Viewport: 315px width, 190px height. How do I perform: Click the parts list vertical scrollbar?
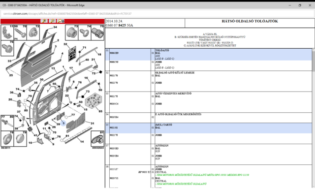click(x=314, y=118)
